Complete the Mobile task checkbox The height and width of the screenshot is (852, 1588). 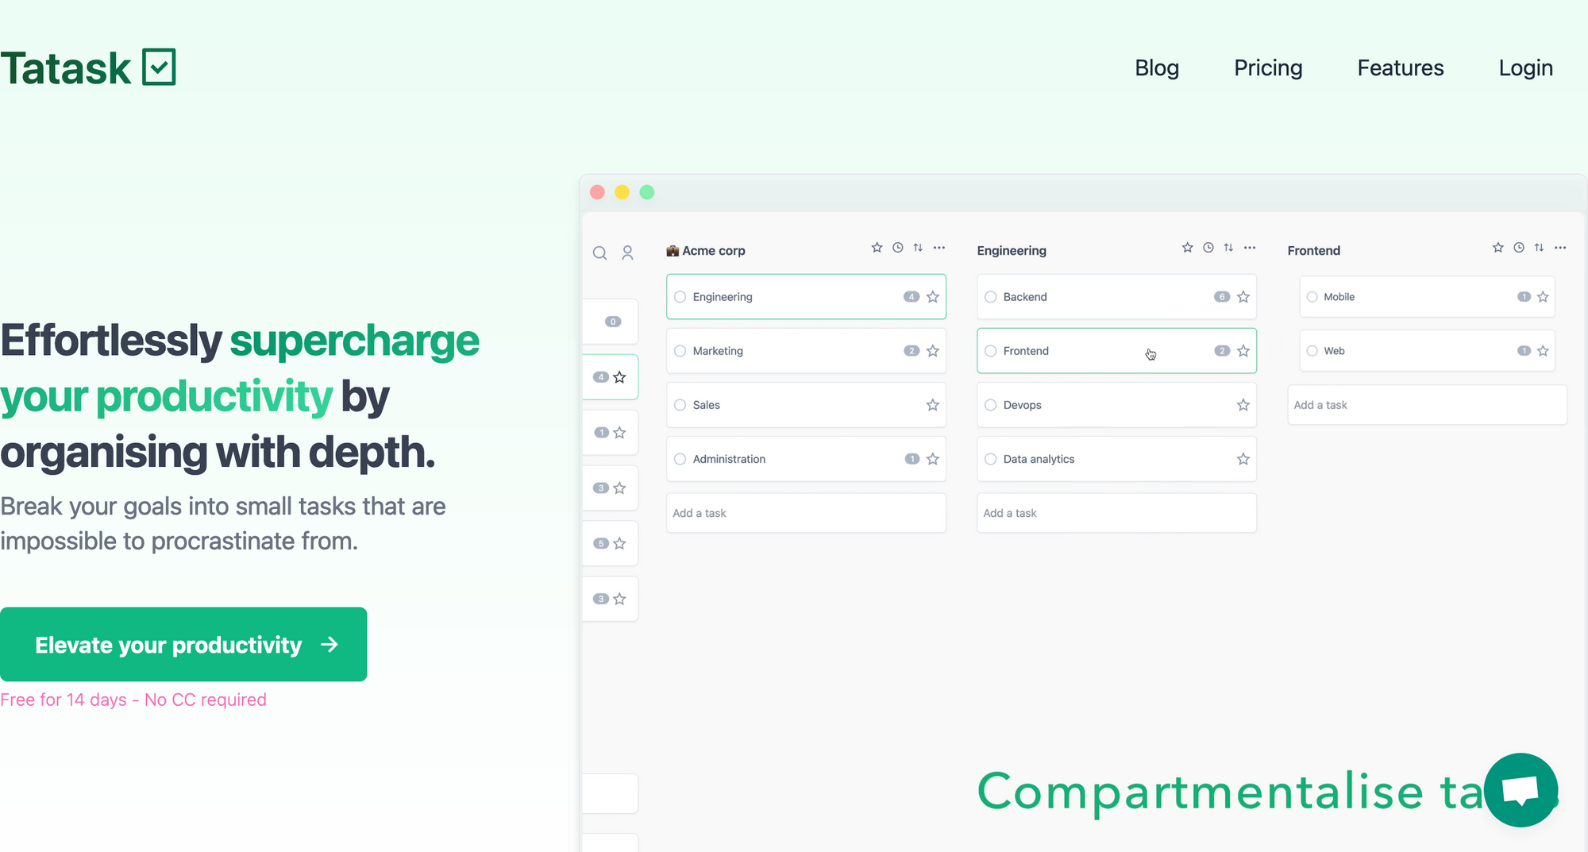[x=1312, y=297]
